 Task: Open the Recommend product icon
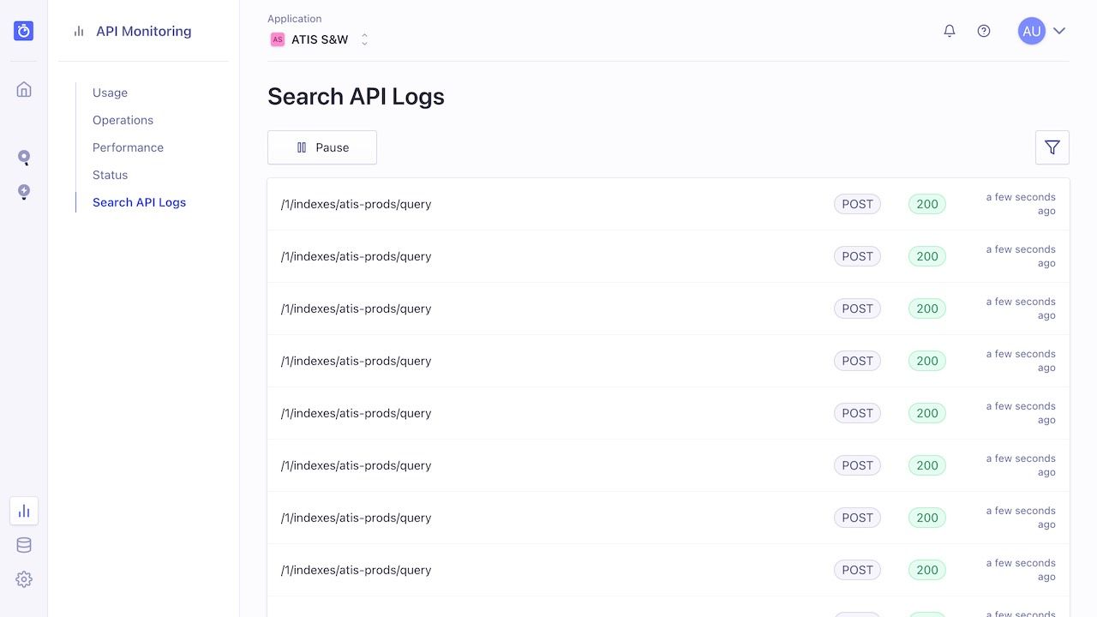[23, 191]
